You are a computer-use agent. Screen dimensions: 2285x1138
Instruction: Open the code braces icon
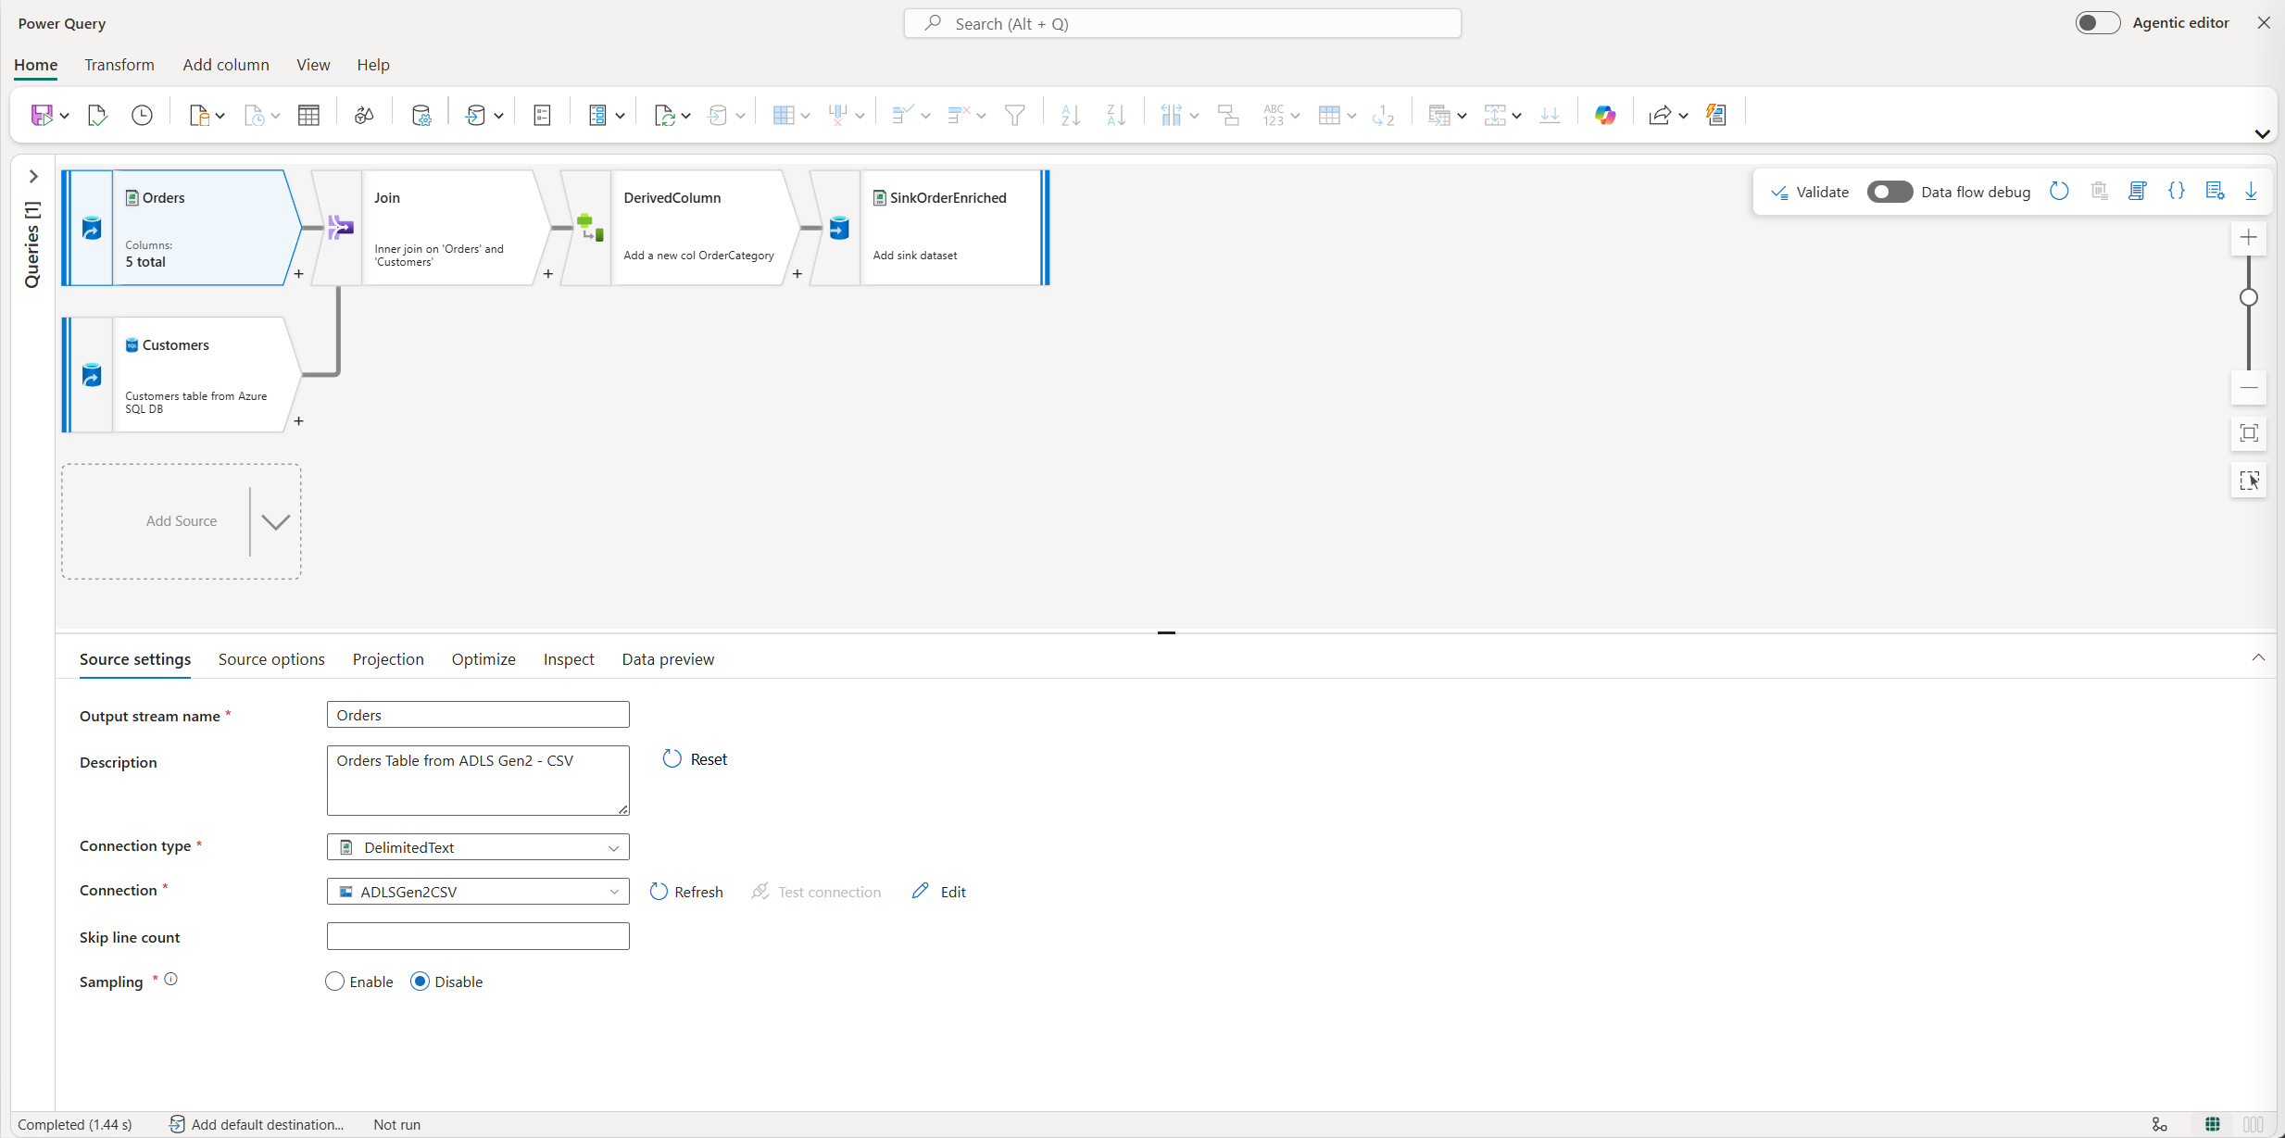[x=2177, y=192]
